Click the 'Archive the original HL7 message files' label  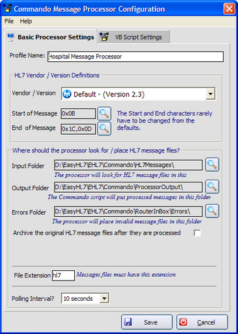tap(97, 233)
